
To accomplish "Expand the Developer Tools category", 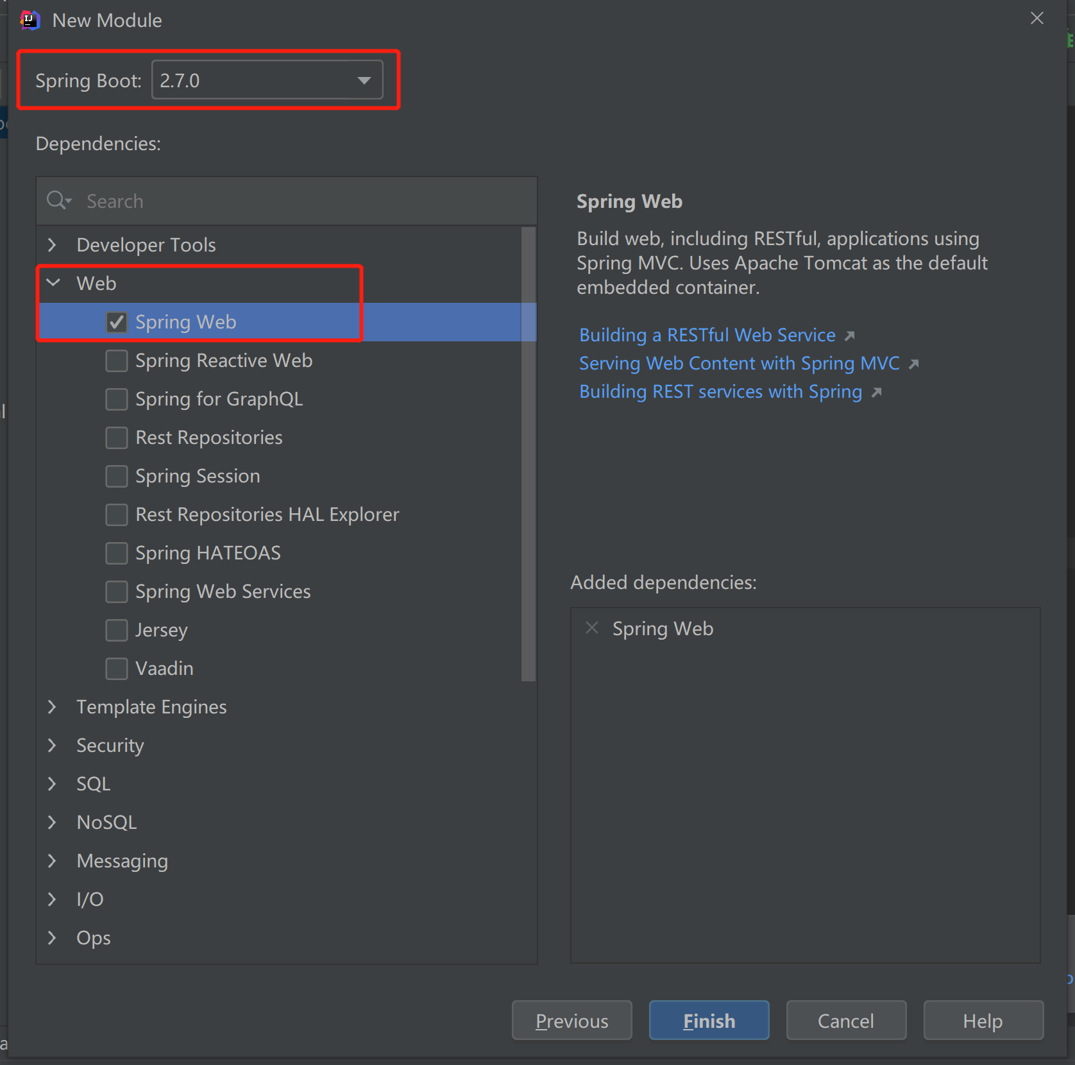I will click(x=53, y=244).
